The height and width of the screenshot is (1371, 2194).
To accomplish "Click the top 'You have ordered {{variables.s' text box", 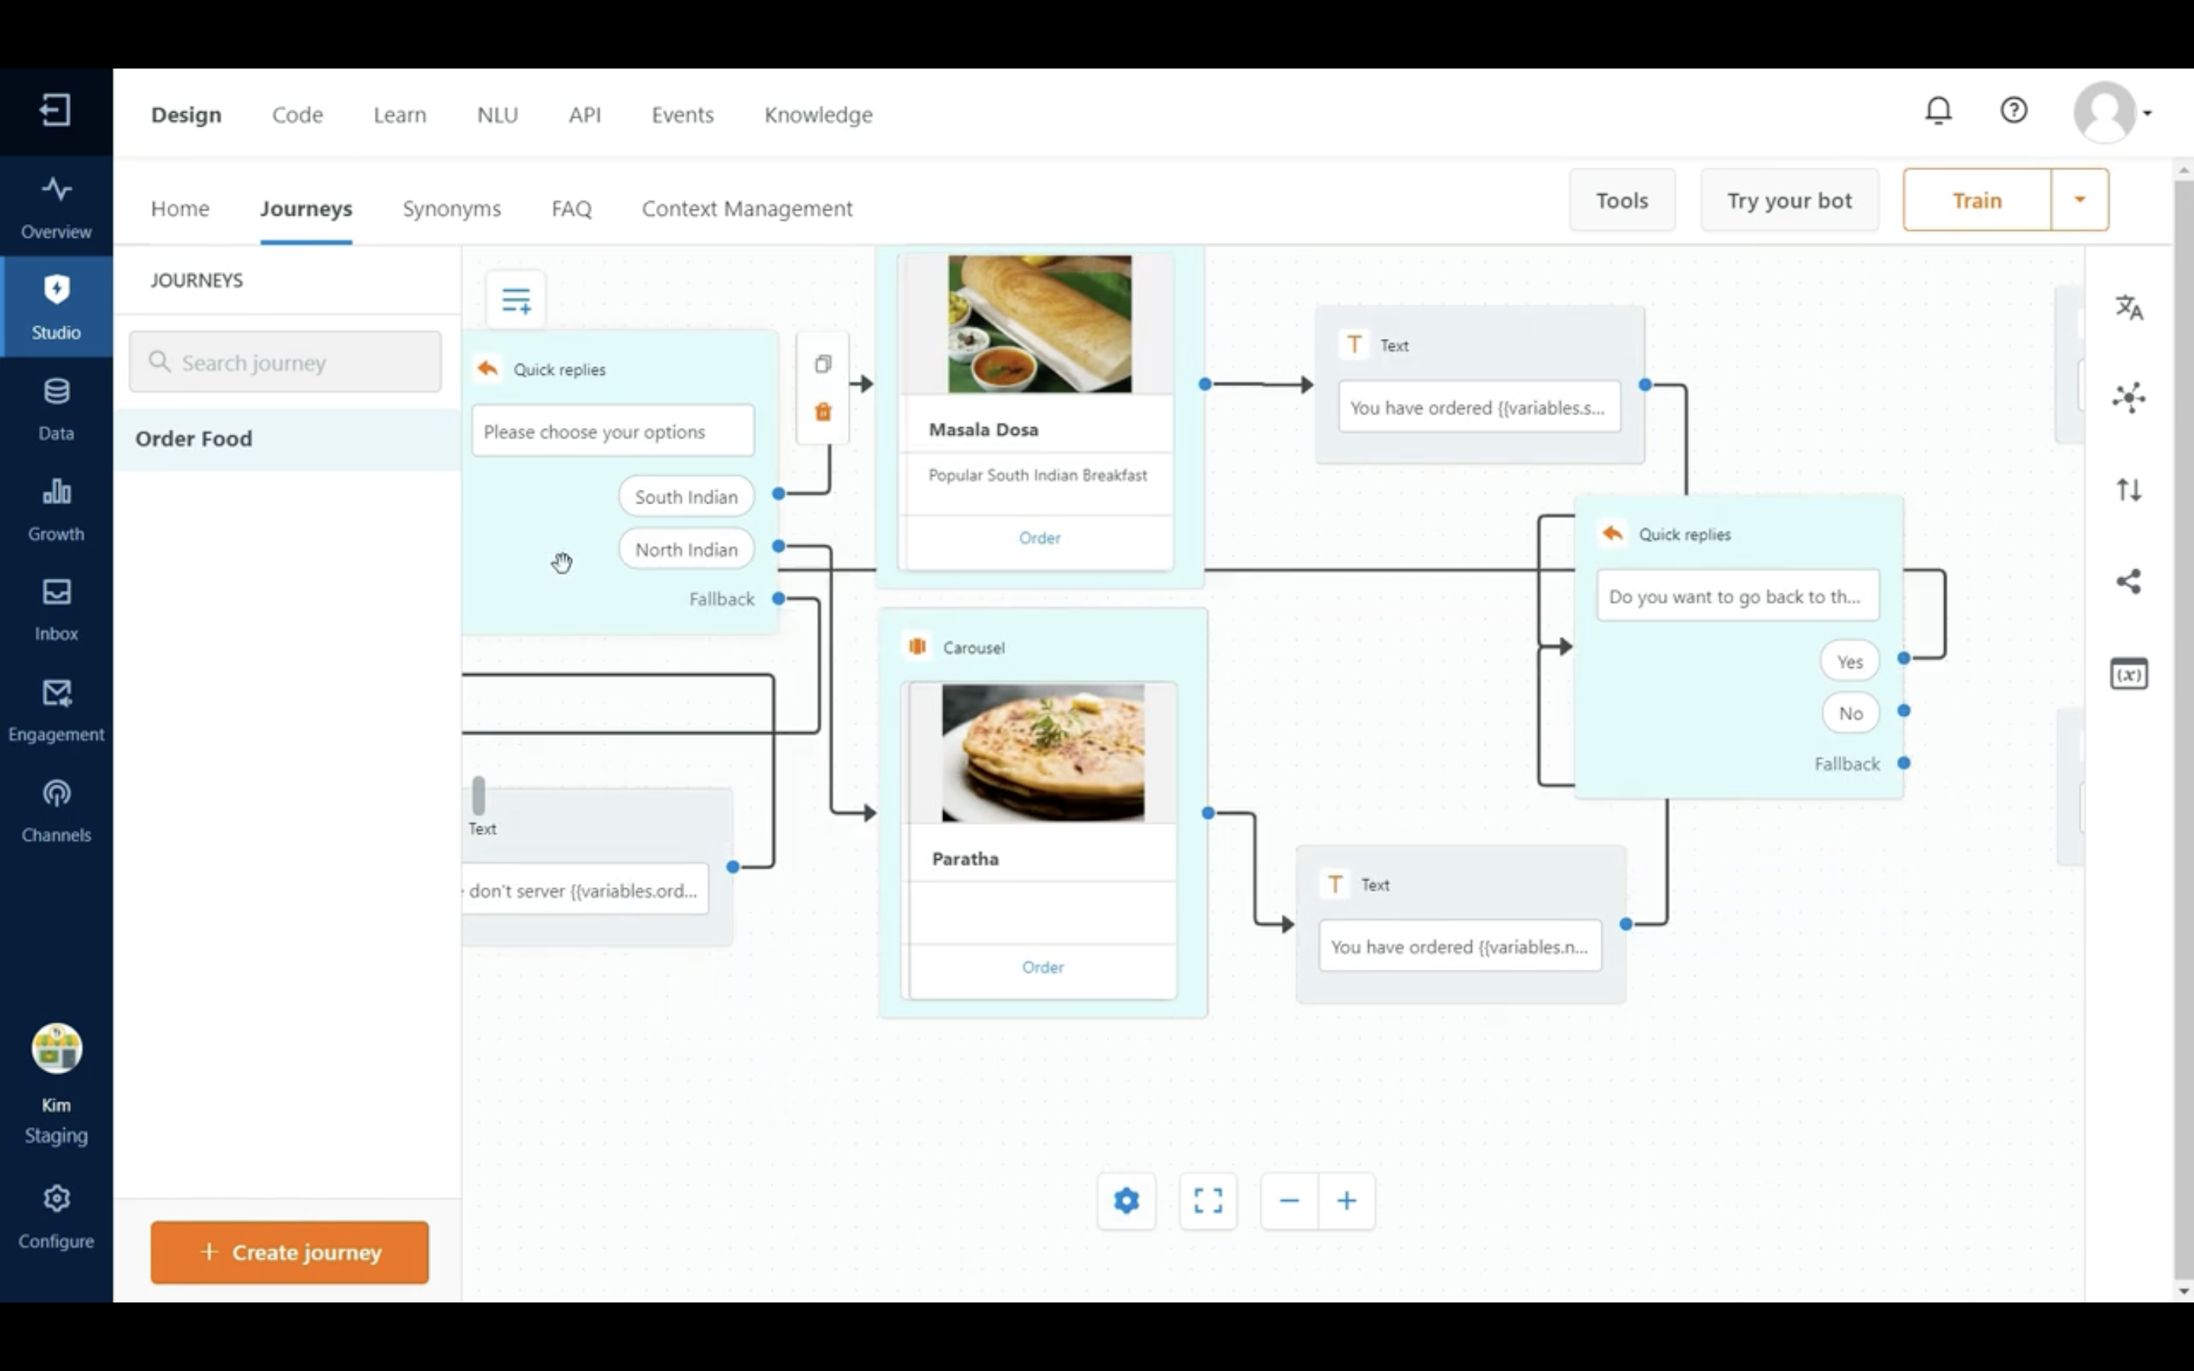I will 1479,407.
